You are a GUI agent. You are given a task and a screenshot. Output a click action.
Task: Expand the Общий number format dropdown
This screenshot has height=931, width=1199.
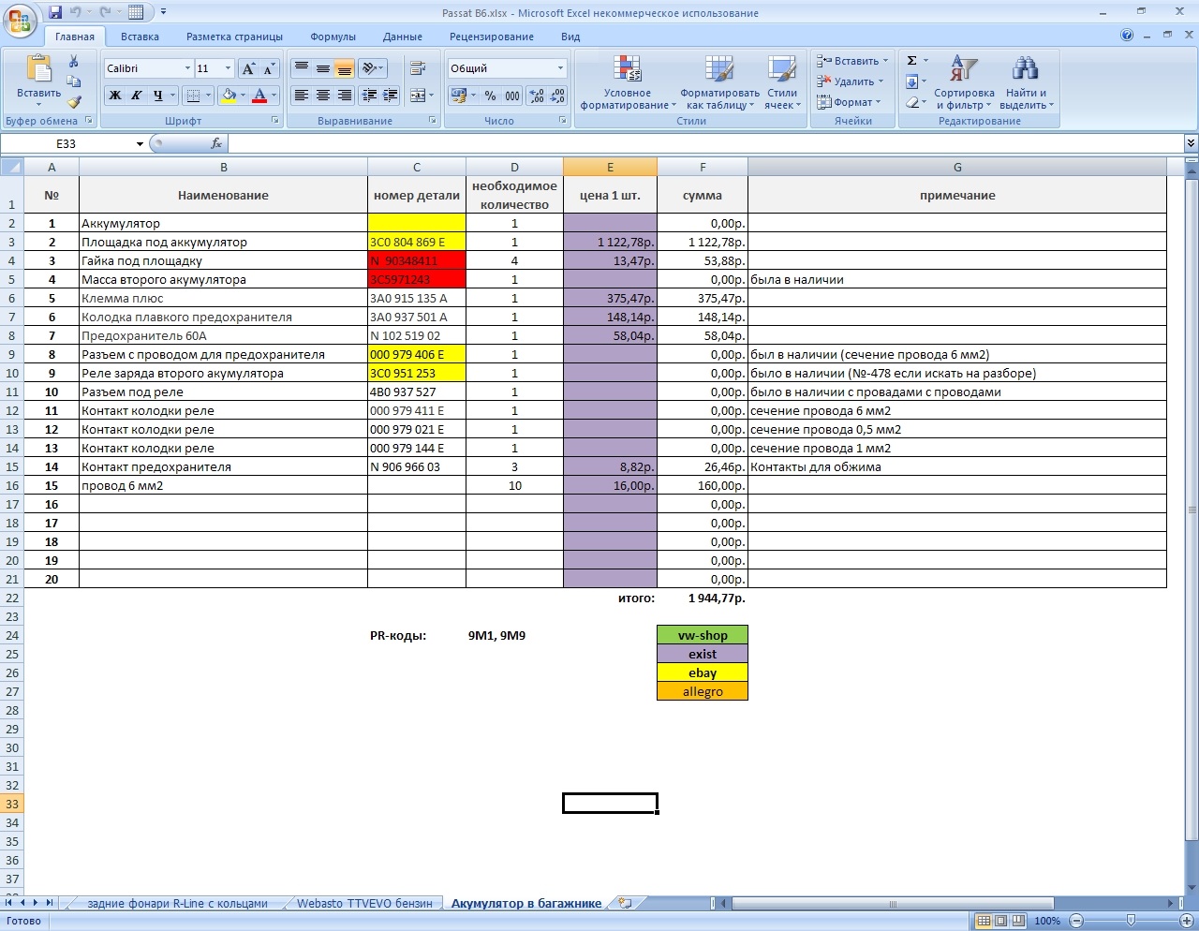pyautogui.click(x=560, y=68)
